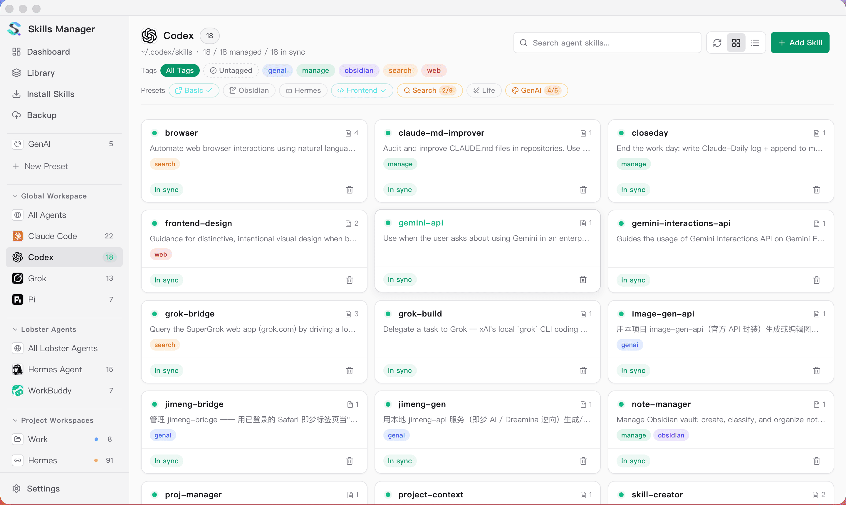
Task: Open the Work project workspace
Action: [64, 439]
